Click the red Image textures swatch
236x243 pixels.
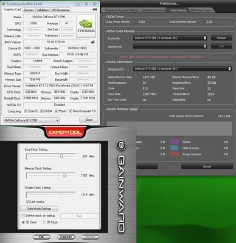174,154
